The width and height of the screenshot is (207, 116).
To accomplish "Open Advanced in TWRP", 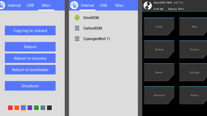I will pyautogui.click(x=159, y=95).
